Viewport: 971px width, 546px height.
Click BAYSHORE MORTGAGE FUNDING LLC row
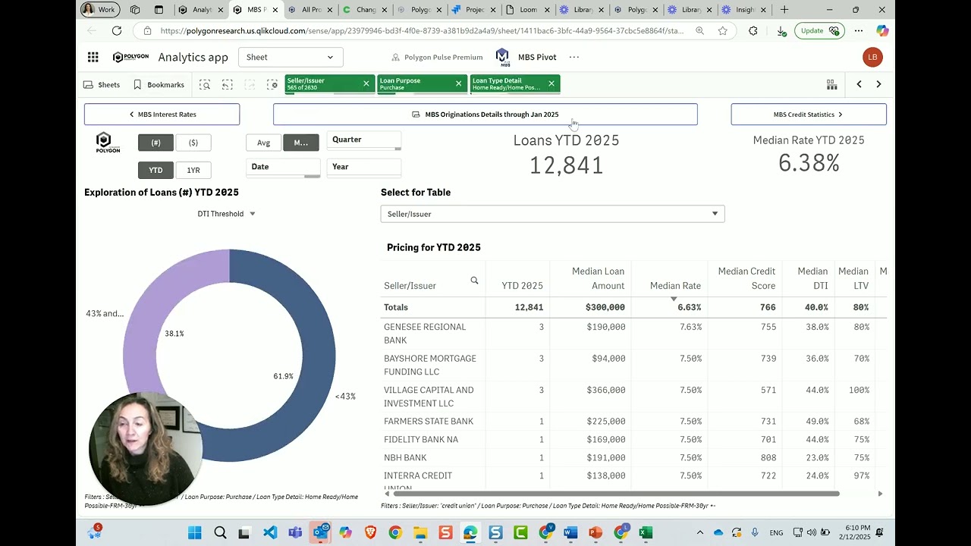coord(633,366)
